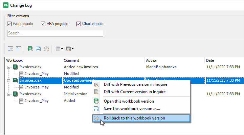The width and height of the screenshot is (244, 135).
Task: Select the top Invoices_May worksheet icon
Action: pyautogui.click(x=21, y=74)
